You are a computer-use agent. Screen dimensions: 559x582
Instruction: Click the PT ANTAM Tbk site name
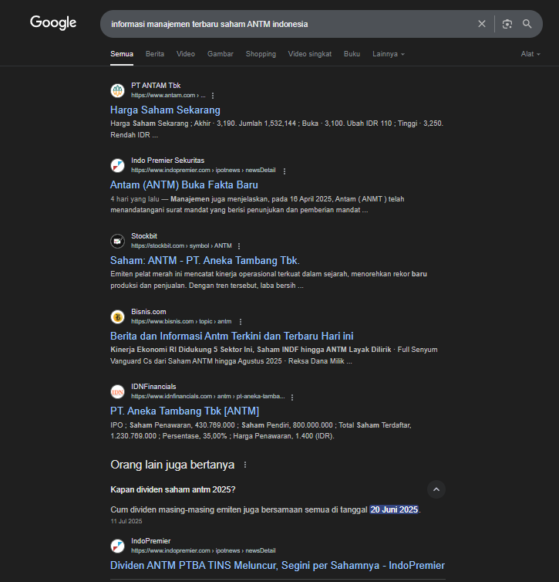click(x=156, y=86)
